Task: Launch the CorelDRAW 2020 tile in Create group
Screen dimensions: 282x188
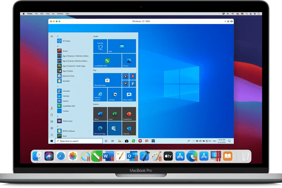Action: point(107,61)
